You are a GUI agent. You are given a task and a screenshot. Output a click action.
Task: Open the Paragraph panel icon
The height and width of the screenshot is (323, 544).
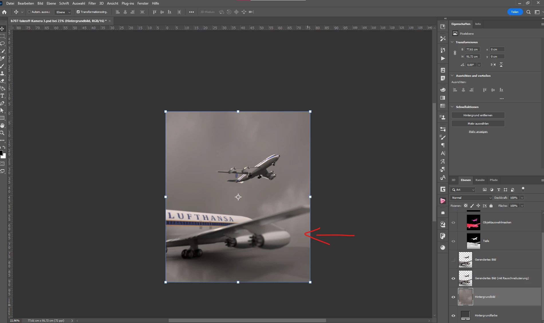click(443, 145)
